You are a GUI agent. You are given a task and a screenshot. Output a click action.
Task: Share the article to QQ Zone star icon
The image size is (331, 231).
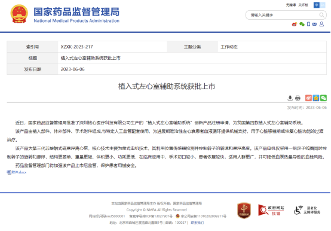point(316,98)
